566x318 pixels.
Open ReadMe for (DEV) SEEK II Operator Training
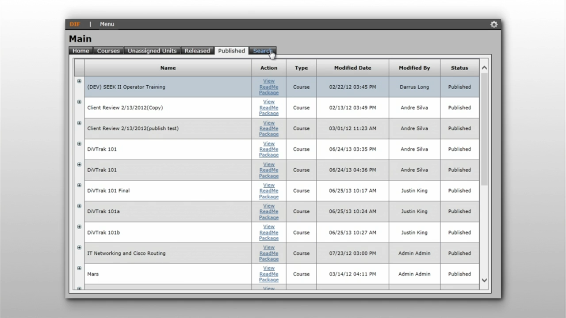pos(269,87)
